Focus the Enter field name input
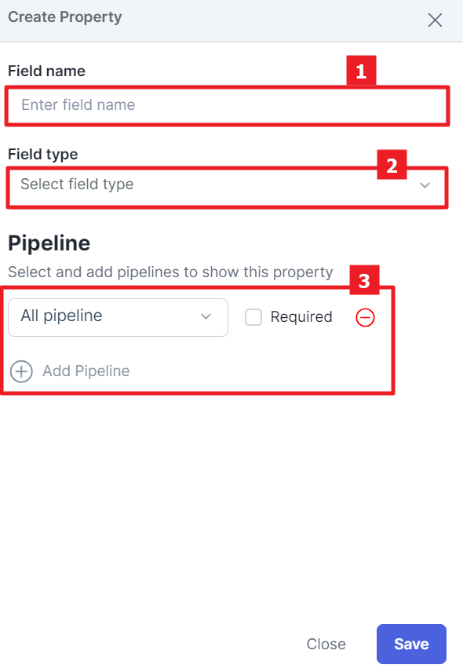This screenshot has width=463, height=672. (x=227, y=106)
